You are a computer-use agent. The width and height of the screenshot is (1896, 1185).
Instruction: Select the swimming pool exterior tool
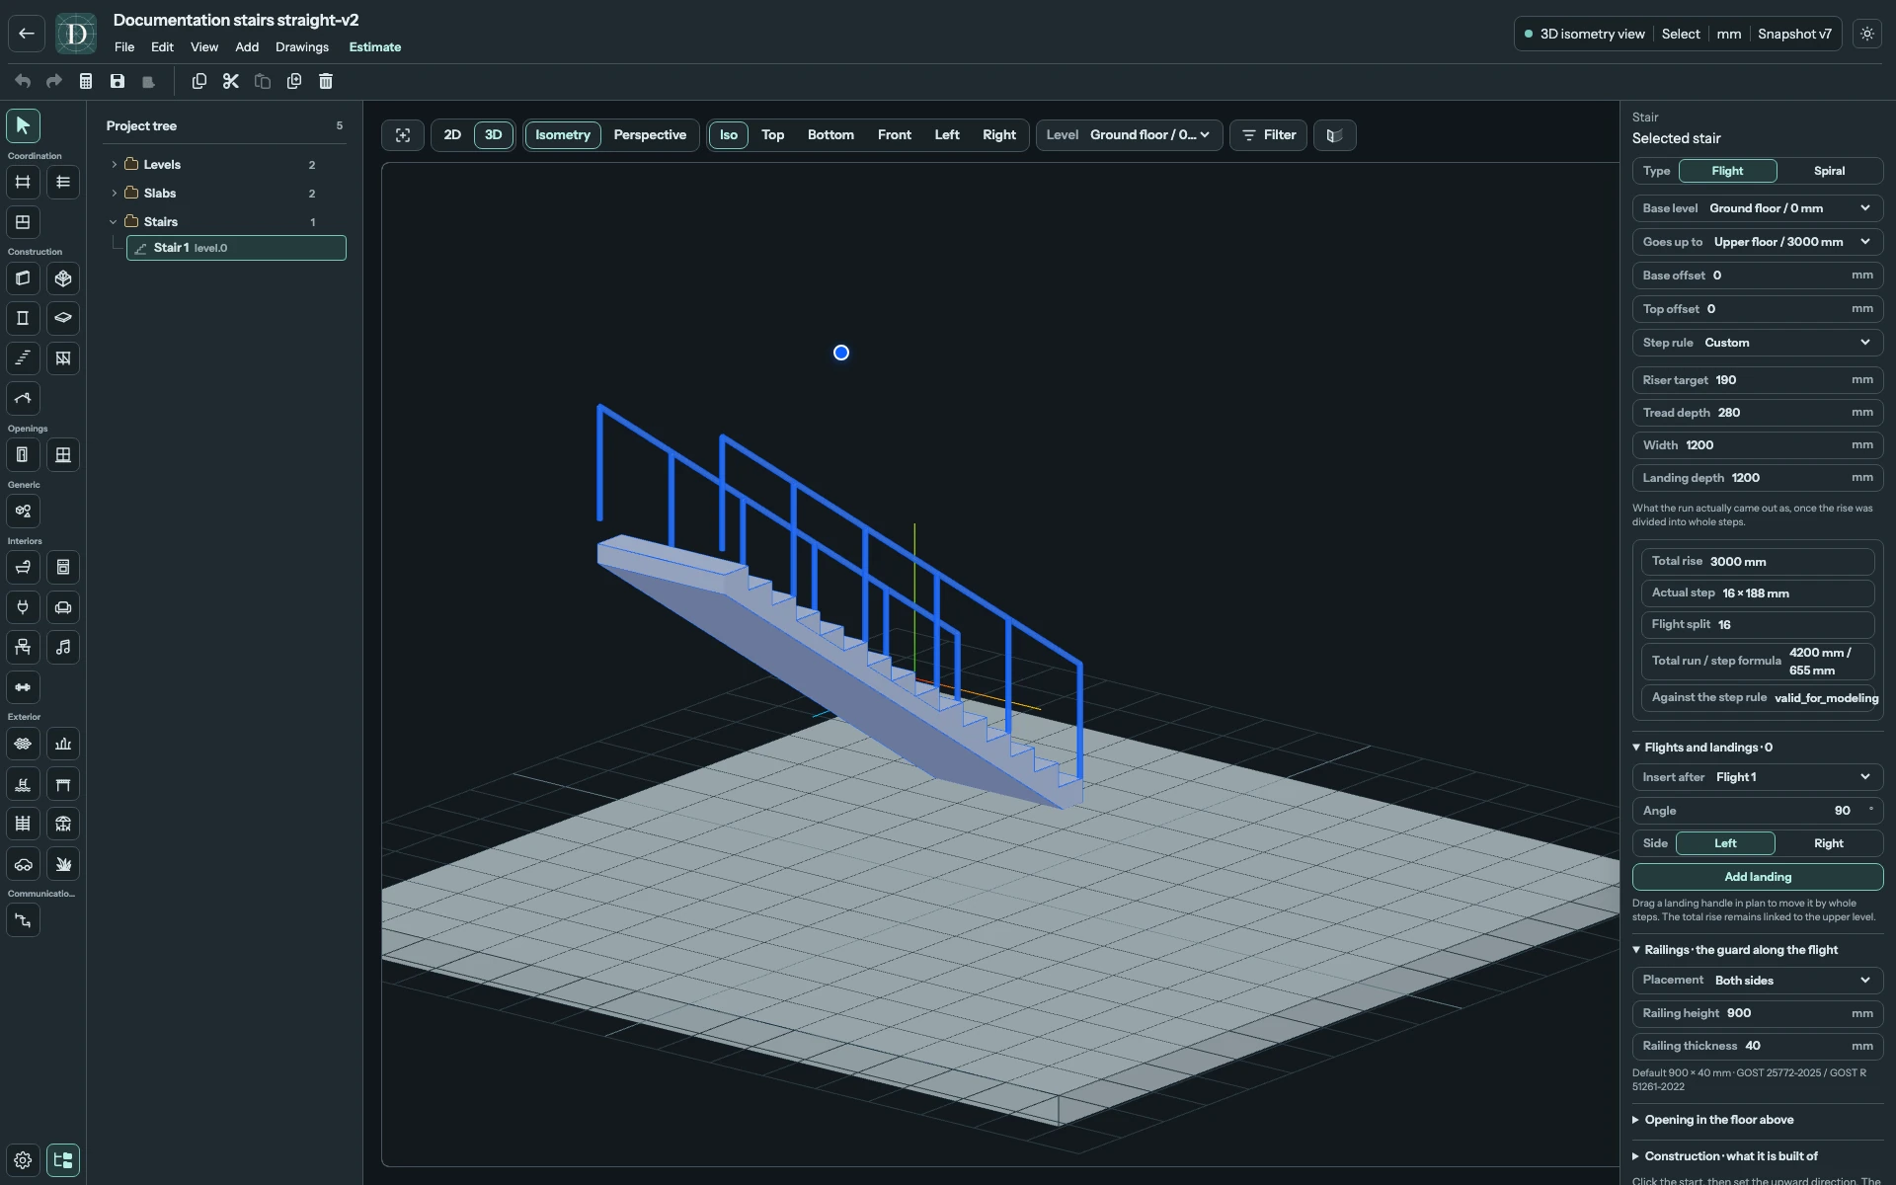23,784
